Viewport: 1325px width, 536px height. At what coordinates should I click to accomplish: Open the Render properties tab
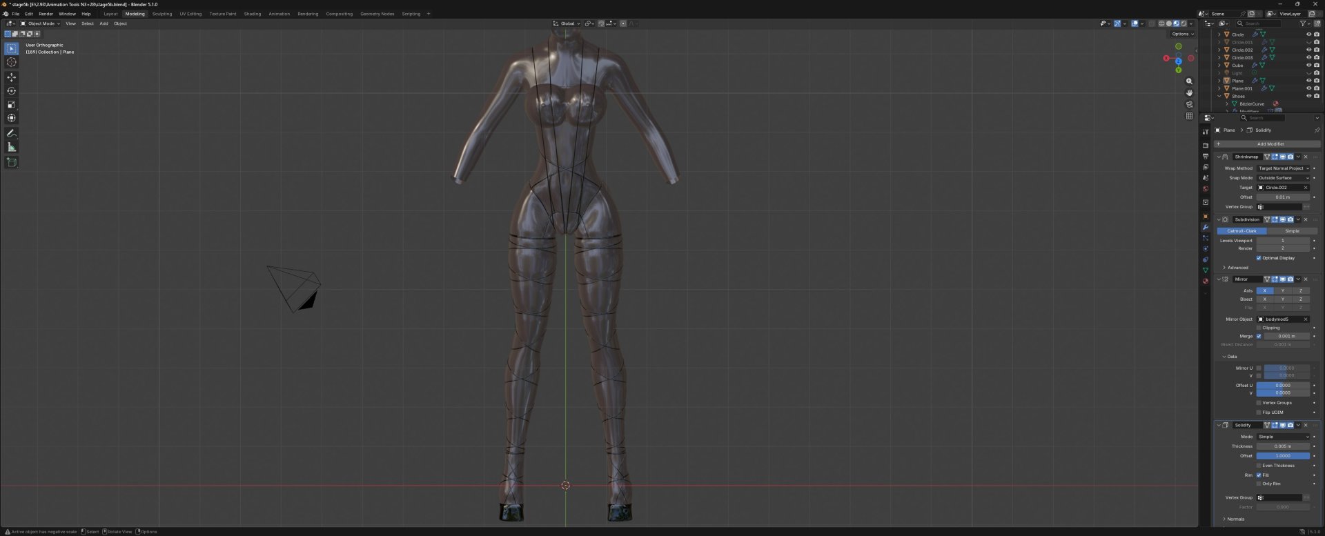1206,146
